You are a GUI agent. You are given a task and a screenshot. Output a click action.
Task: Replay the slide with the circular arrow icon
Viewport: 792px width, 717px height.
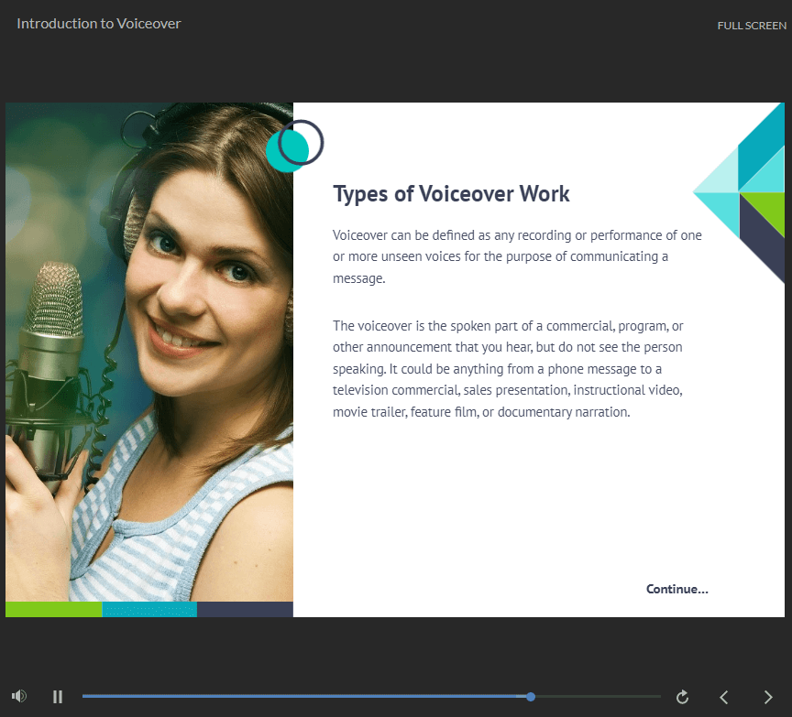(682, 697)
